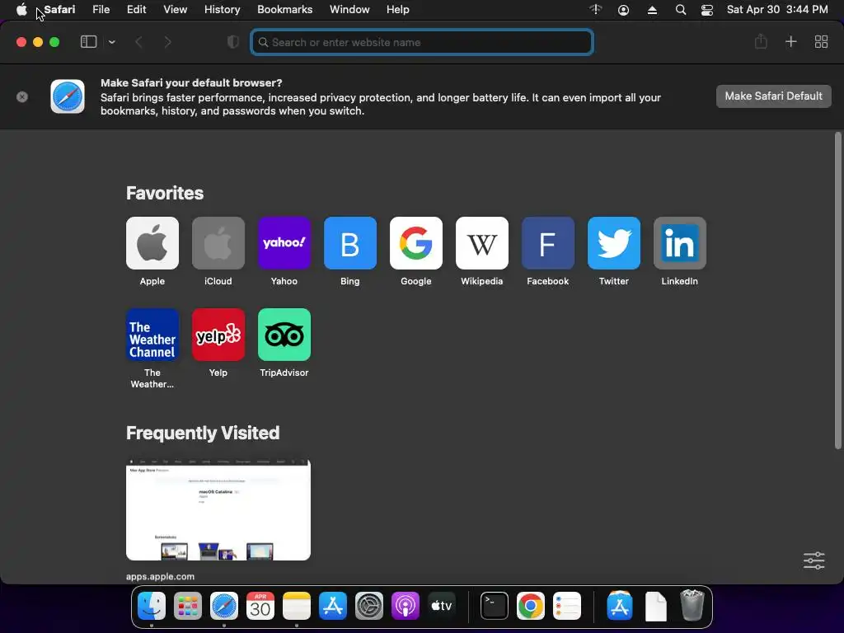Open the Safari menu
Image resolution: width=844 pixels, height=633 pixels.
[59, 10]
